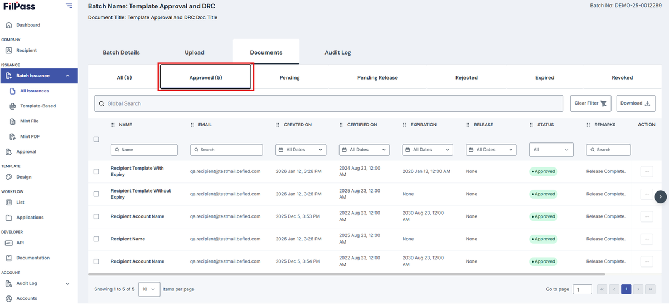Open Accounts in the sidebar
Viewport: 669px width, 306px height.
(x=27, y=298)
